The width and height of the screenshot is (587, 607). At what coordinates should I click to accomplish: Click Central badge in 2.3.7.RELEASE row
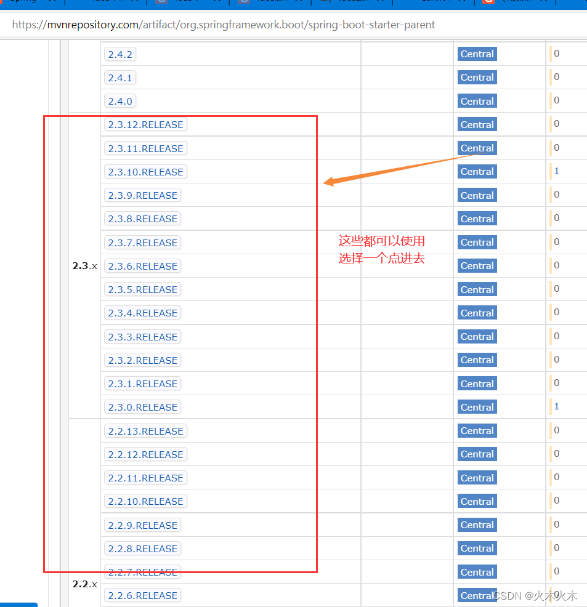[477, 243]
